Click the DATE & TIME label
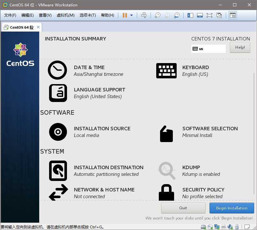Screen dimensions: 257x230 [x=89, y=68]
